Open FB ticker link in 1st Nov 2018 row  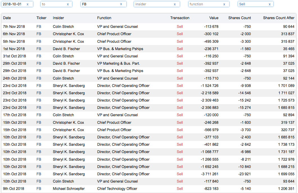[x=39, y=49]
